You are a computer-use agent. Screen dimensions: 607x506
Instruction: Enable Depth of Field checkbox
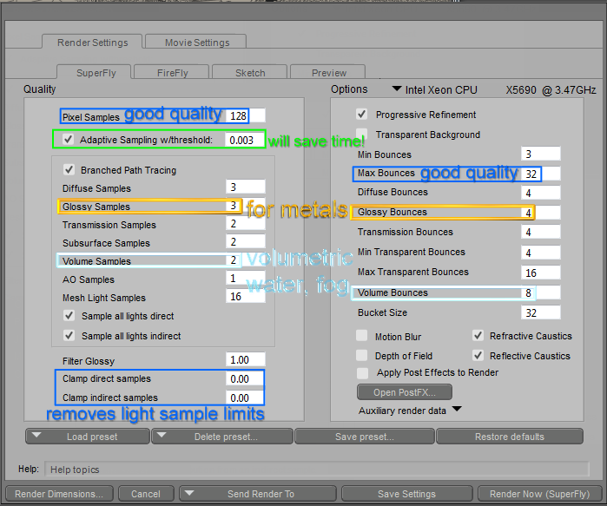point(362,356)
